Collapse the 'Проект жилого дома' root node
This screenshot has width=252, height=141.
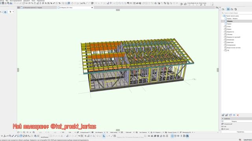pyautogui.click(x=222, y=16)
